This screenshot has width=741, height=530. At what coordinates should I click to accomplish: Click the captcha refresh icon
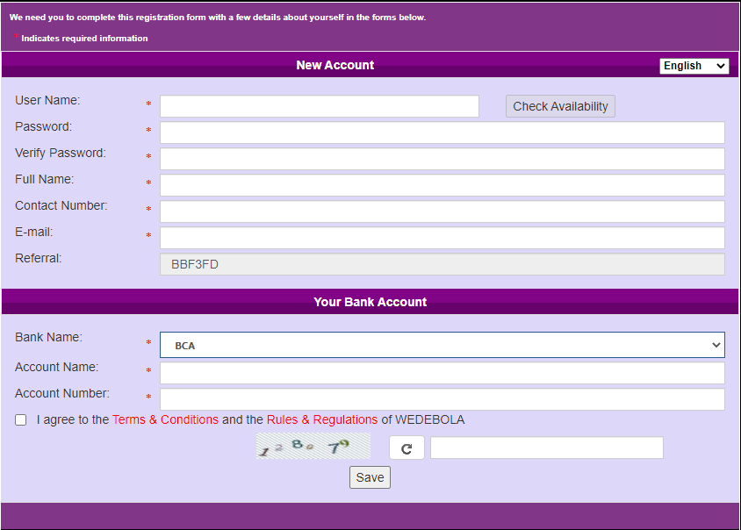tap(406, 448)
